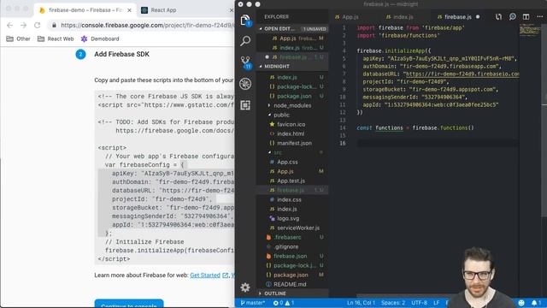The height and width of the screenshot is (308, 547).
Task: Open logo.svg in the explorer
Action: (288, 219)
